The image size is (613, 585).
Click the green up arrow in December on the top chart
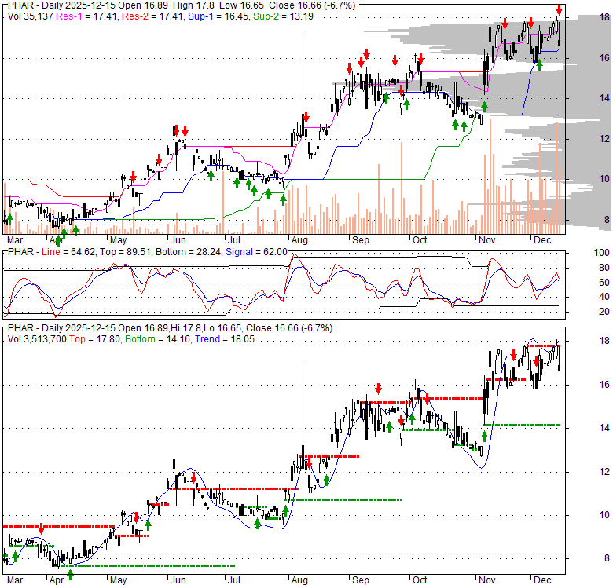click(x=538, y=64)
